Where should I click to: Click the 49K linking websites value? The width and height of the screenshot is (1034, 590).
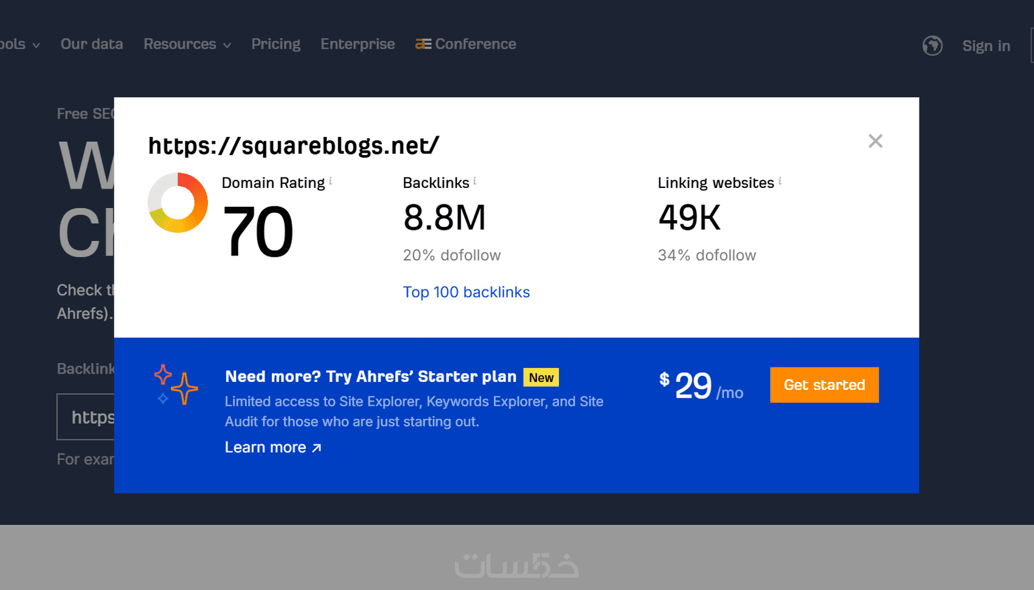[x=690, y=218]
